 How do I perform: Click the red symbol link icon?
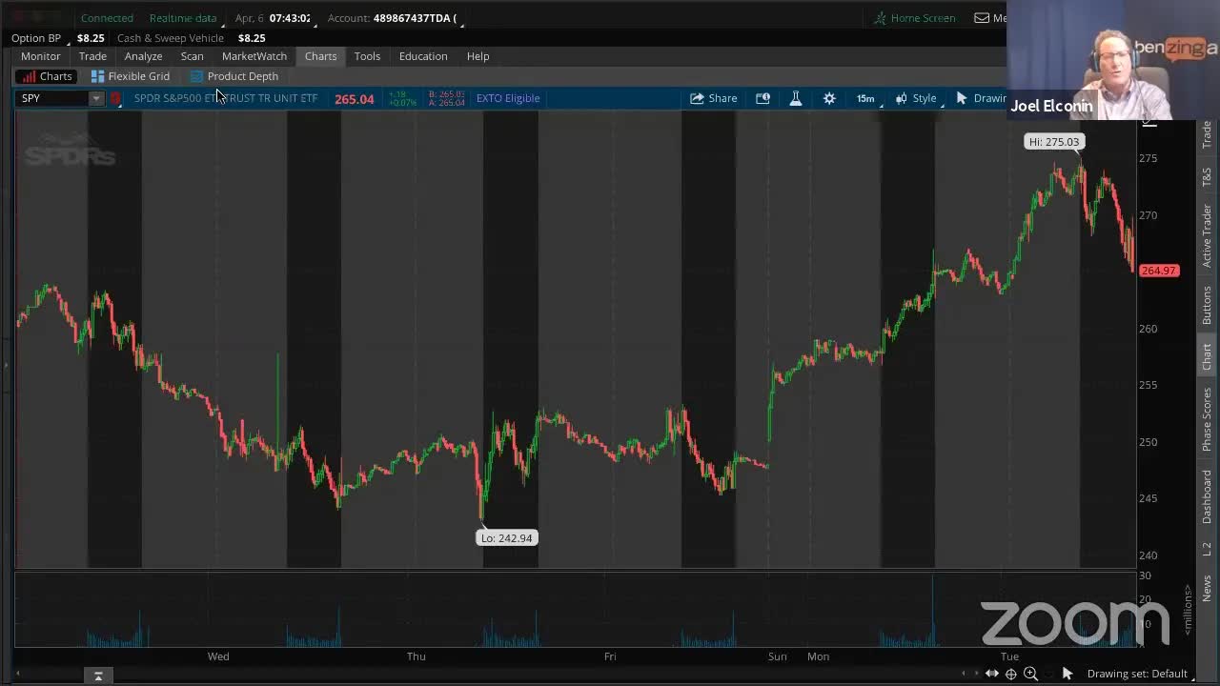[116, 98]
